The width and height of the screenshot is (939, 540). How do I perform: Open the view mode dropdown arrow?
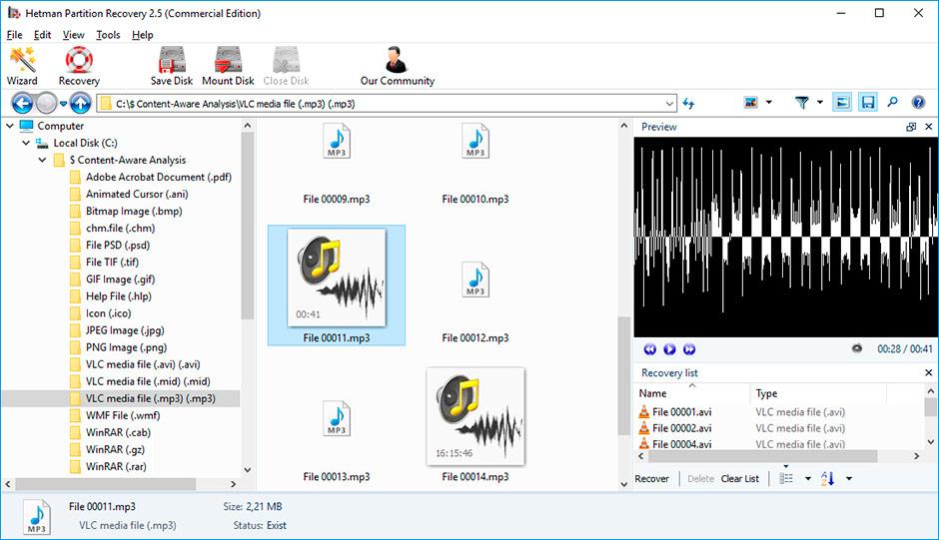pos(769,103)
